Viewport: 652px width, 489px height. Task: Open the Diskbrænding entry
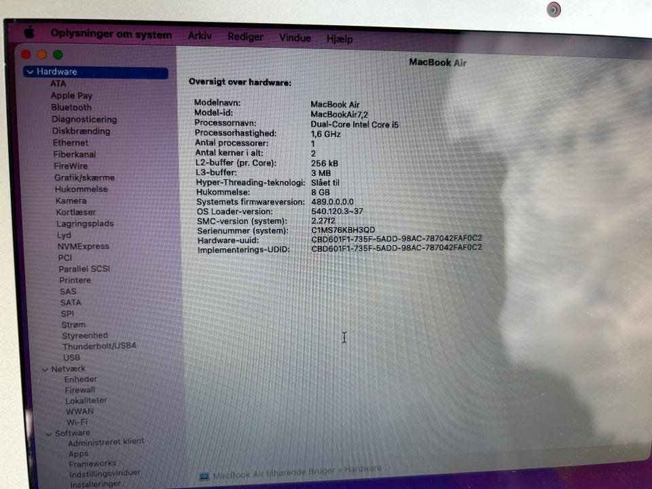click(x=81, y=131)
